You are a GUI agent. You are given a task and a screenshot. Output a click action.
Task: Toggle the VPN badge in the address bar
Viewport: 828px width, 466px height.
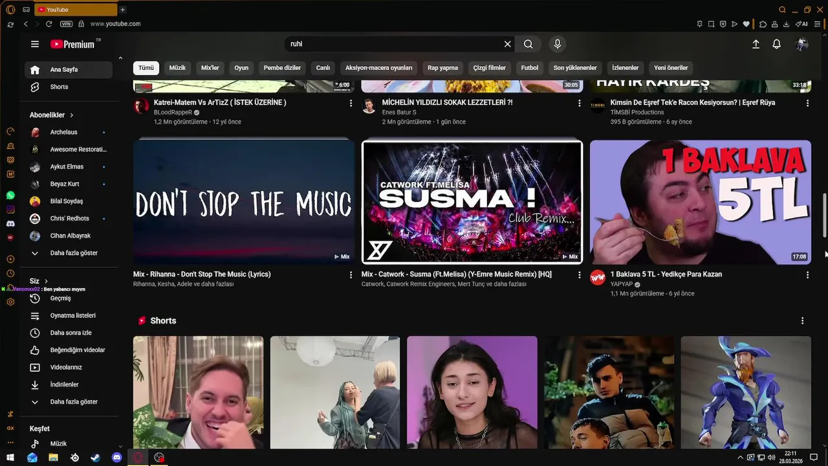click(66, 24)
